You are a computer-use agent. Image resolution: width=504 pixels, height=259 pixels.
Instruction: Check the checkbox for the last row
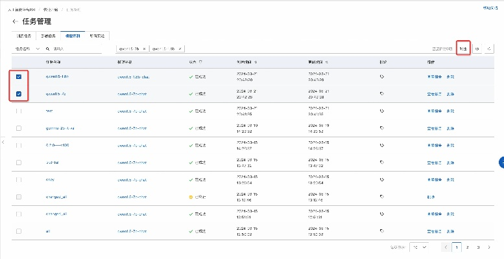point(19,231)
